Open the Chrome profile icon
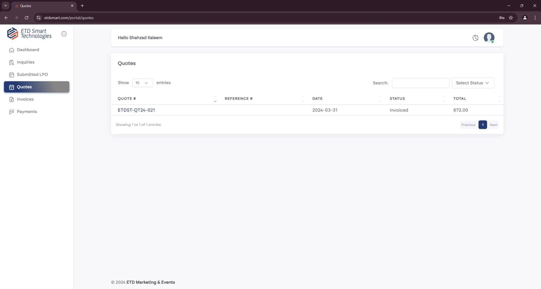This screenshot has width=541, height=289. (525, 18)
